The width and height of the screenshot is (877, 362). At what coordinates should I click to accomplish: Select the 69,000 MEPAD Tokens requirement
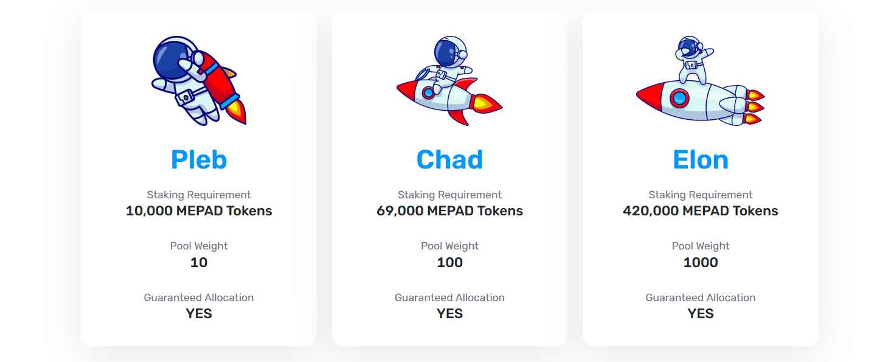[x=449, y=211]
